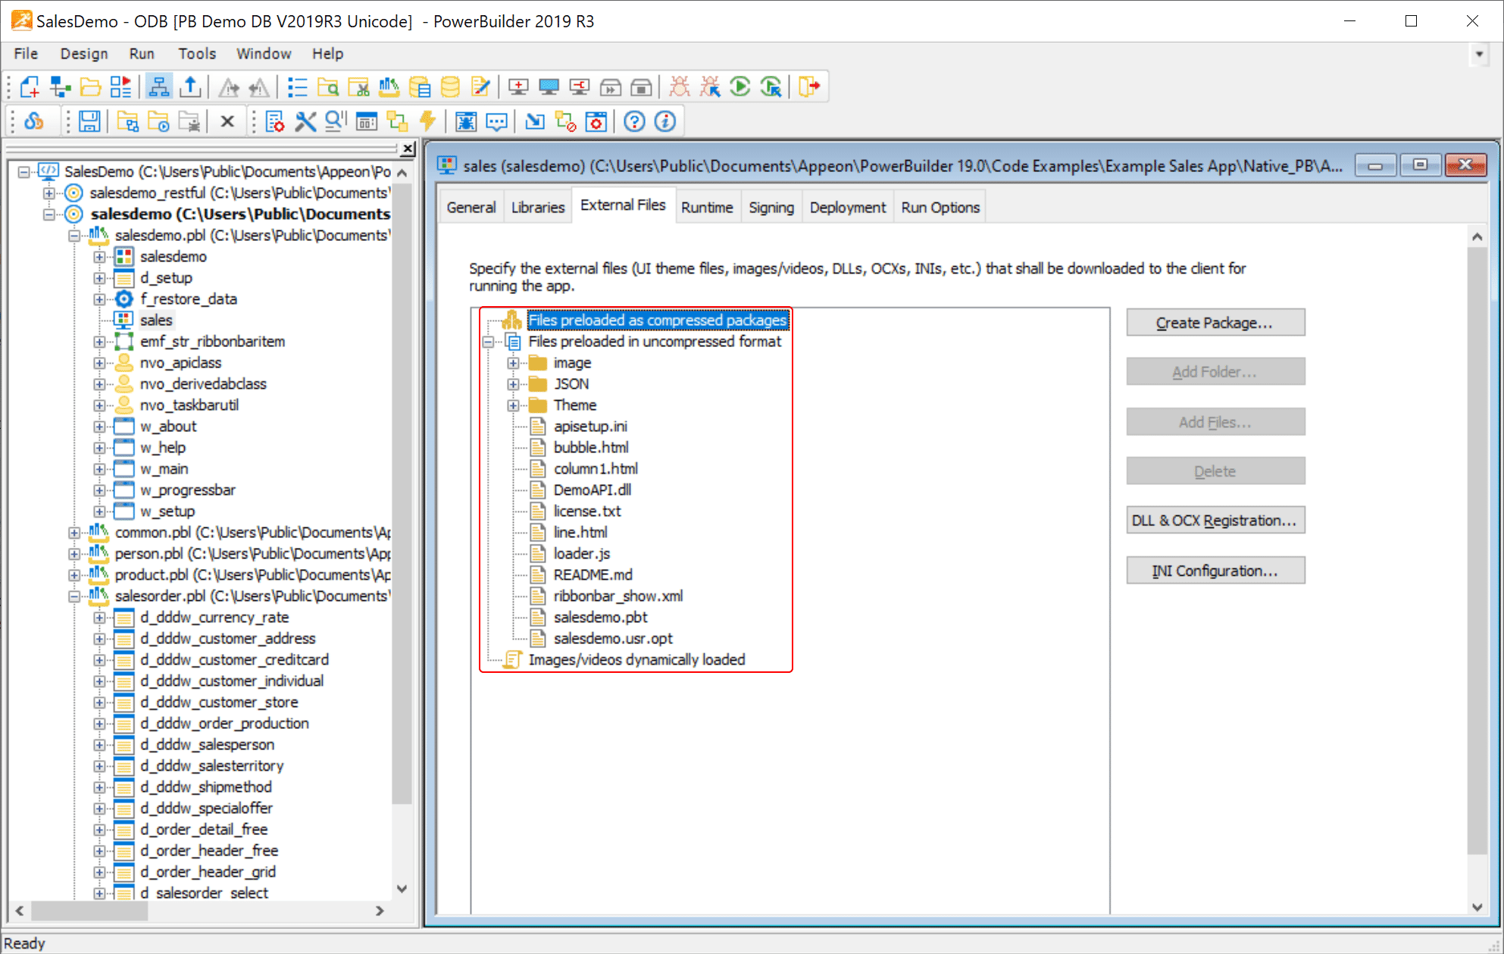Screen dimensions: 1504x954
Task: Close the system tree pane with X
Action: [408, 149]
